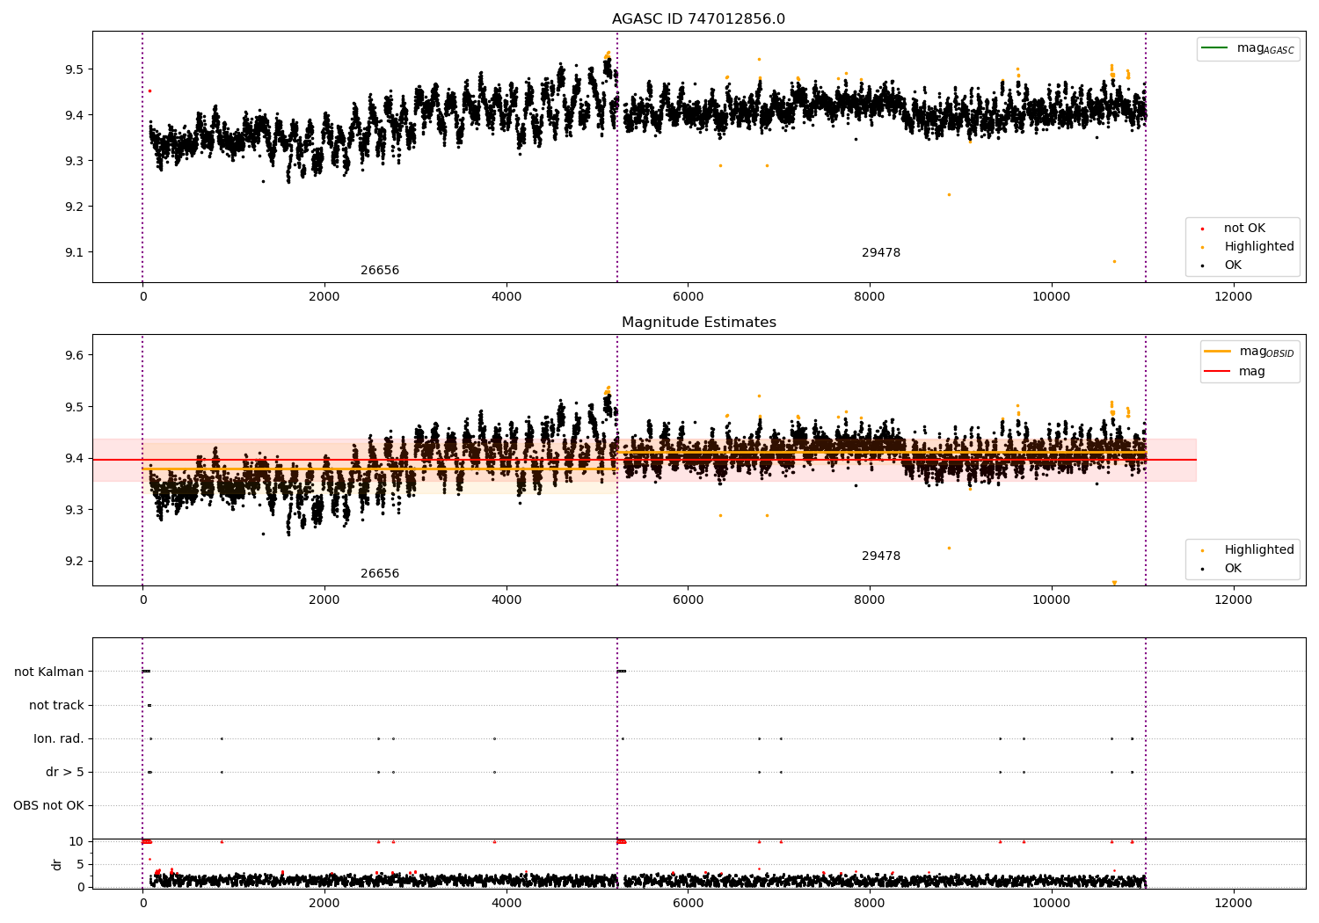Click the "not Kalman" row label

click(49, 672)
